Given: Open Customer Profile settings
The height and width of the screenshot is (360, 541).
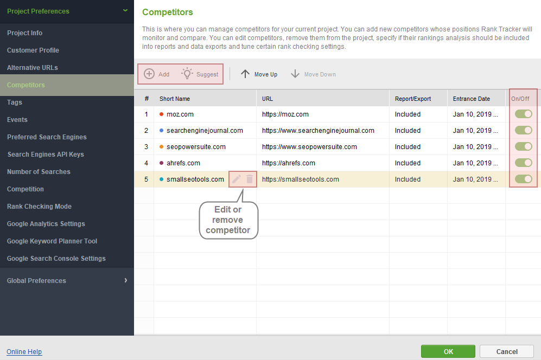Looking at the screenshot, I should (x=67, y=50).
